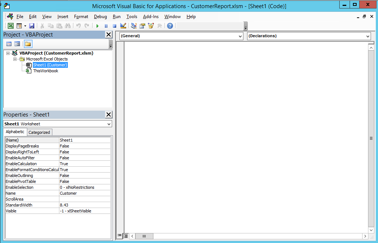Viewport: 378px width, 243px height.
Task: Click the Toolbox hammer-wrench icon
Action: (159, 26)
